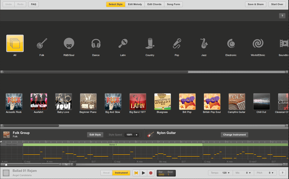Viewport: 289px width, 179px height.
Task: Select the Country boot genre icon
Action: [x=150, y=44]
